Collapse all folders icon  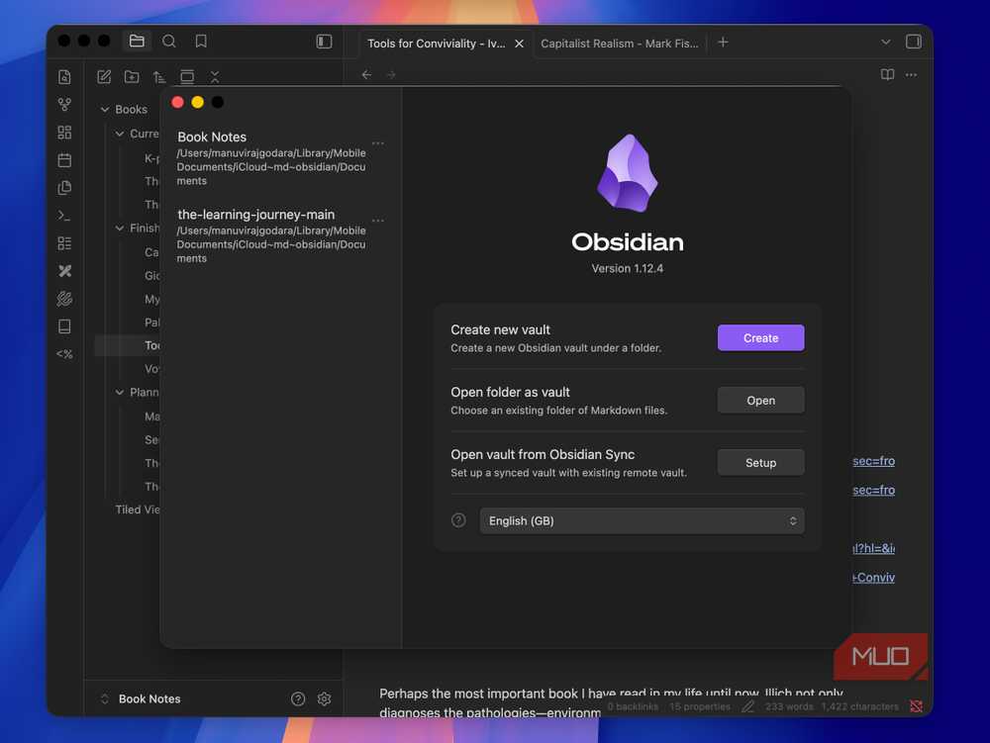pos(215,77)
